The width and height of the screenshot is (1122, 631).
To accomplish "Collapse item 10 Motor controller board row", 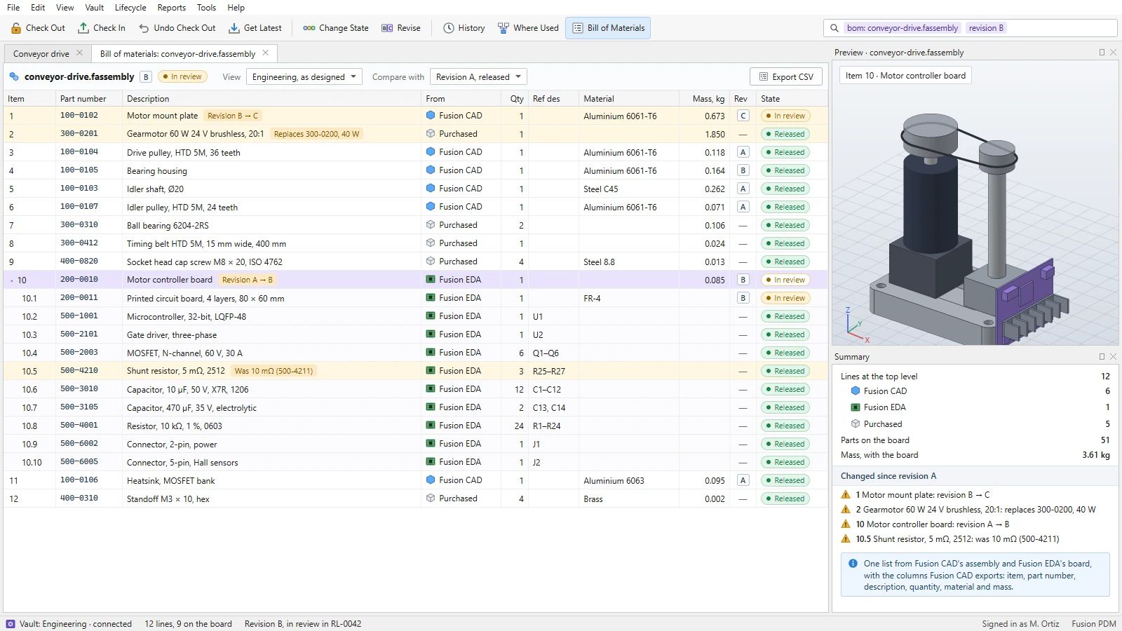I will [12, 280].
